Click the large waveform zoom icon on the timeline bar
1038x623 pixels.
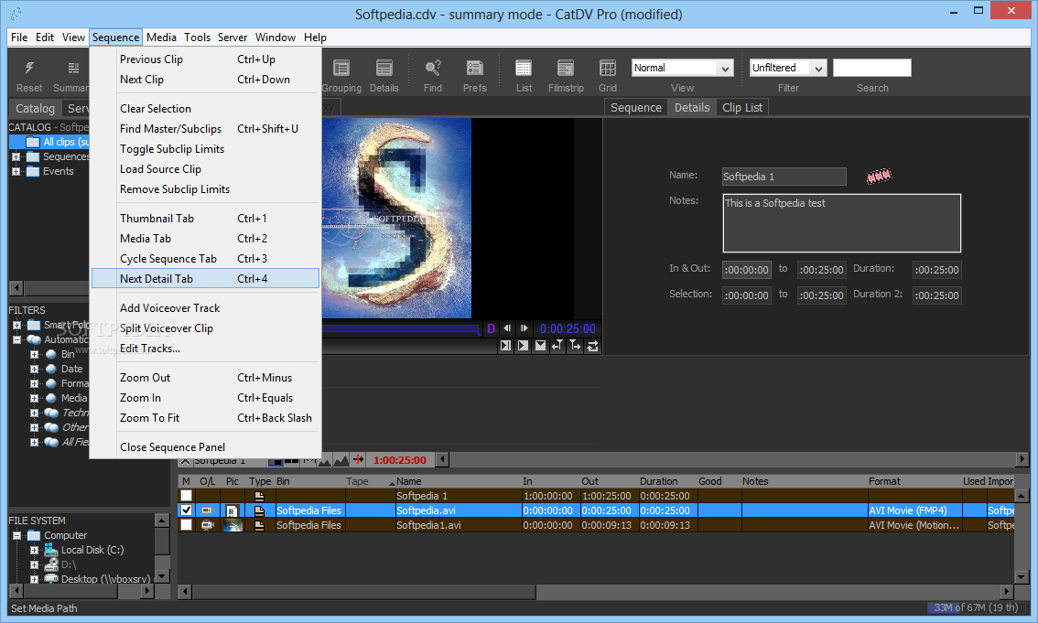(x=341, y=459)
